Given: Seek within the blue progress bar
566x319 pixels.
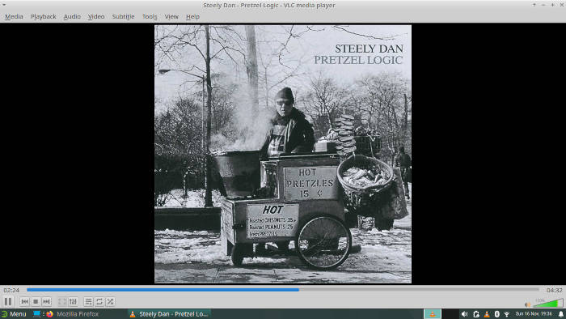Looking at the screenshot, I should pos(283,290).
